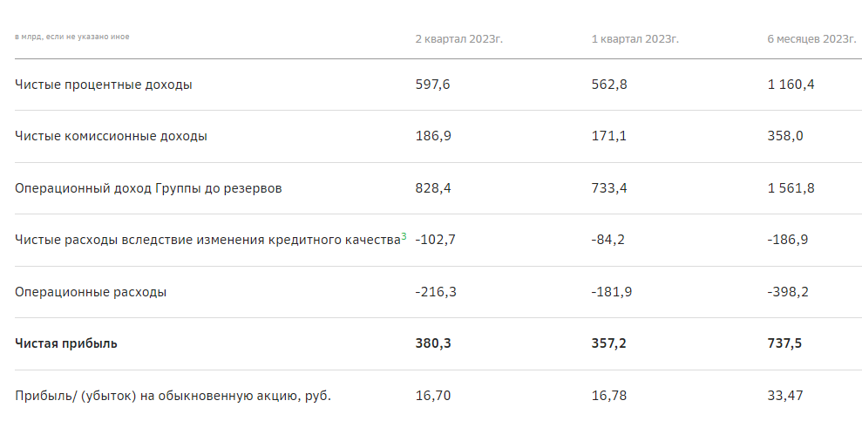Click the 'Чистые комиссионные доходы' row label
862x421 pixels.
(x=112, y=136)
